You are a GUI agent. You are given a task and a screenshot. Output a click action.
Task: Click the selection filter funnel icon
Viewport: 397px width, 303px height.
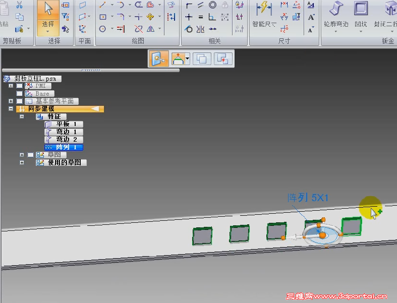point(66,17)
